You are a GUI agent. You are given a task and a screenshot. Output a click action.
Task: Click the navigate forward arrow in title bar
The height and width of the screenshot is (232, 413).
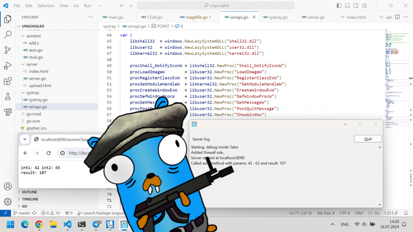(x=130, y=5)
